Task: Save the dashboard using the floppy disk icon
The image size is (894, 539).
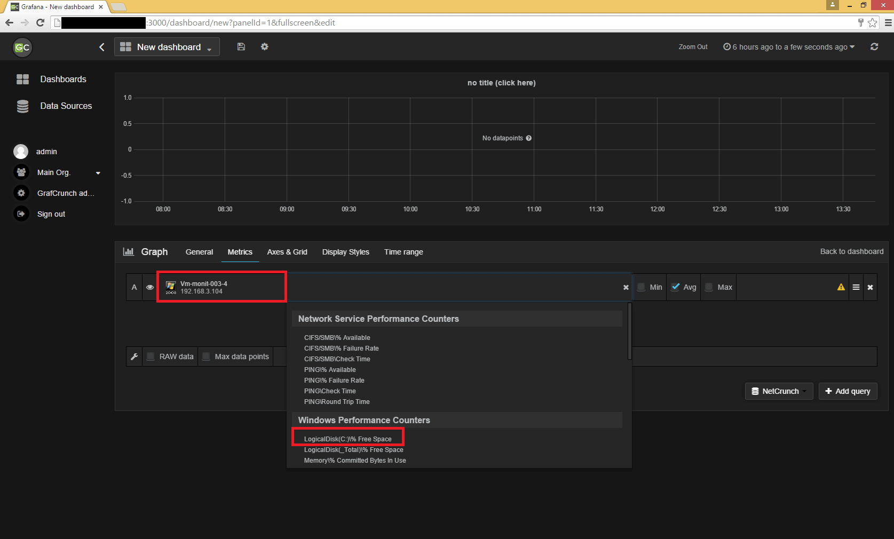Action: [x=241, y=47]
